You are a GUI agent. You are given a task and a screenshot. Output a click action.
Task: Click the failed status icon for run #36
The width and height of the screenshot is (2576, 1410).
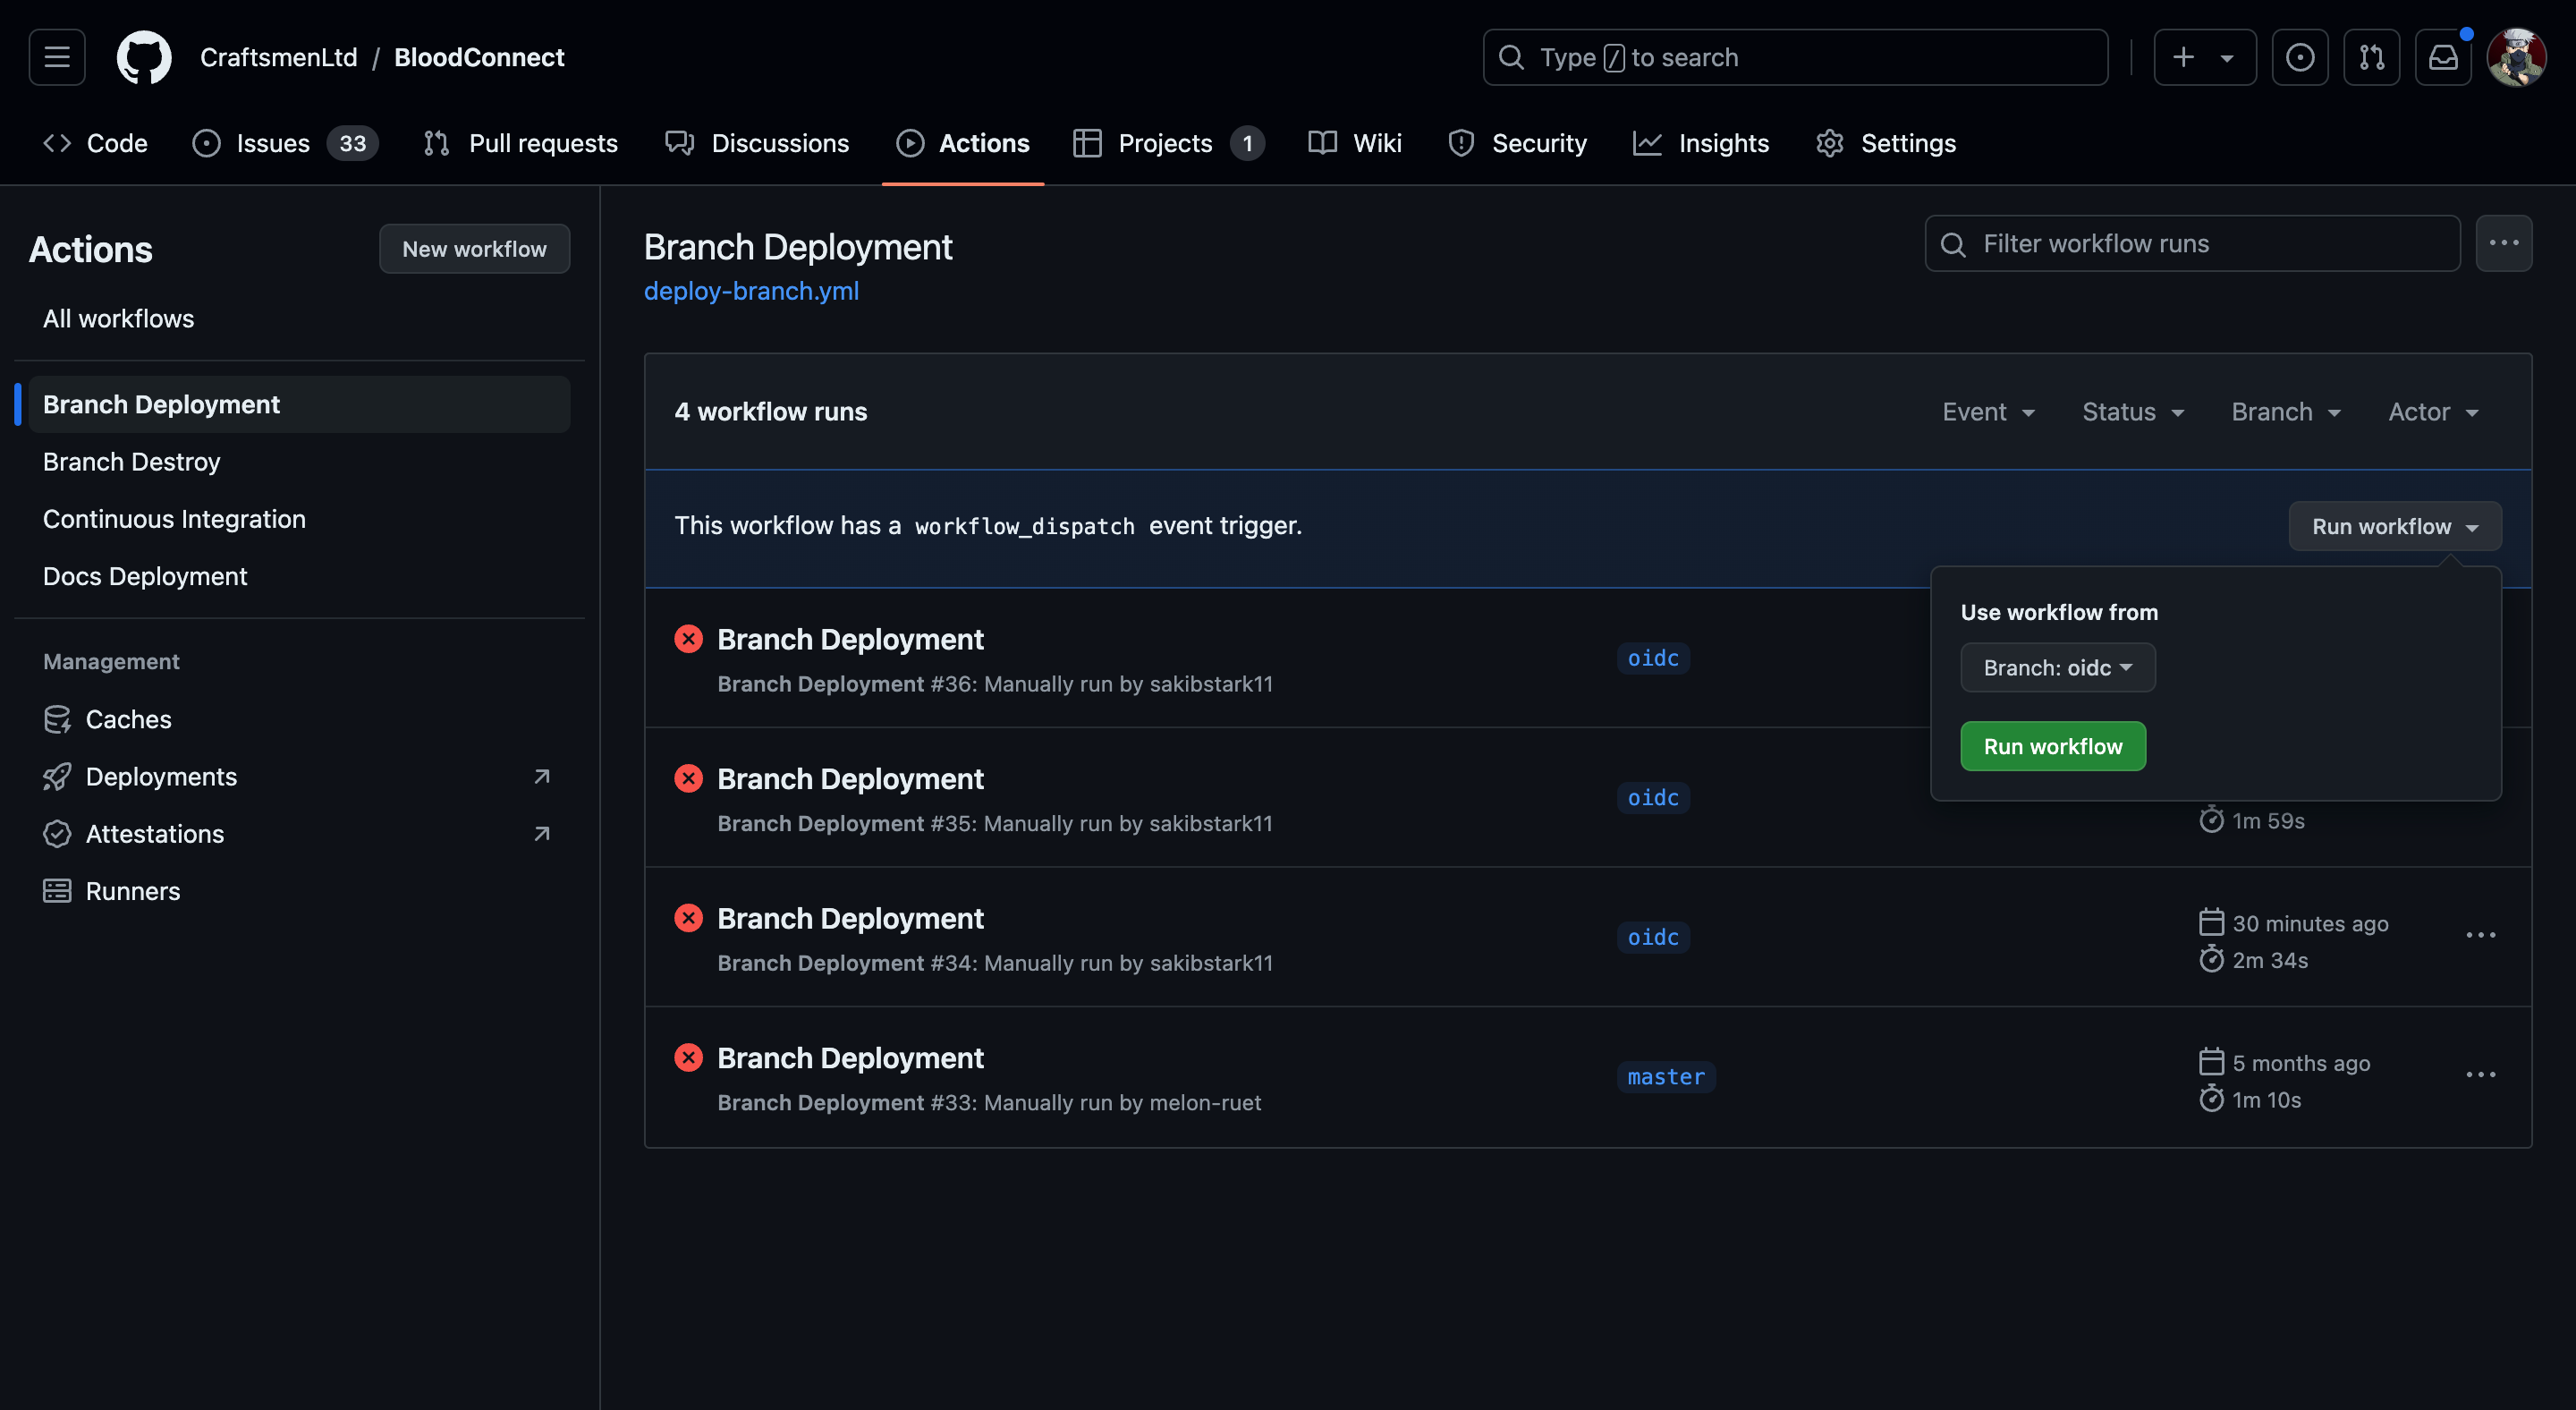point(688,639)
